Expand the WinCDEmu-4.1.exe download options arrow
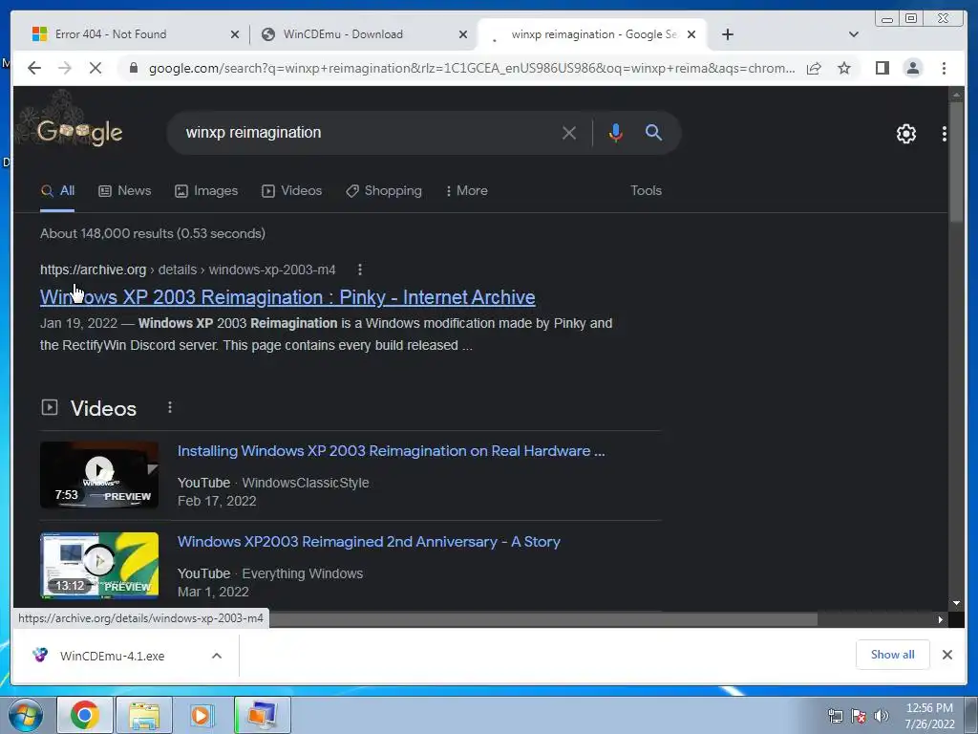 [217, 656]
